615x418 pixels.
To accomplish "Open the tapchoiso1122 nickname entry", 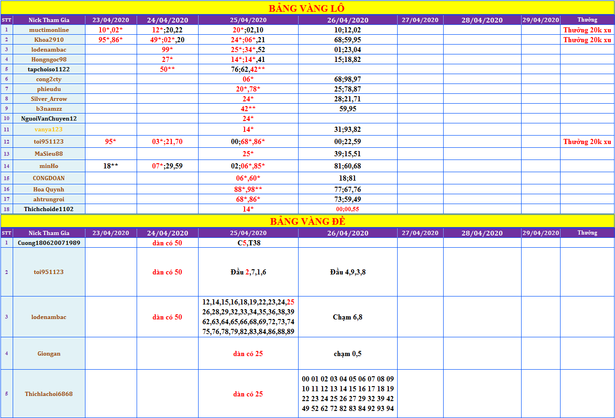I will click(49, 69).
